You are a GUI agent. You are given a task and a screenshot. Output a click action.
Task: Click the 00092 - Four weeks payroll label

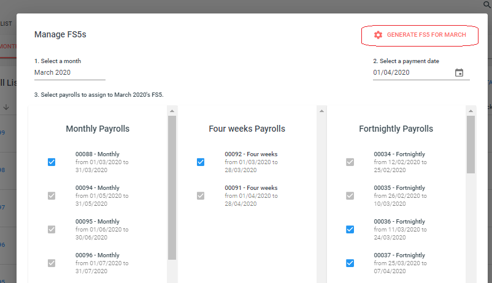pyautogui.click(x=251, y=154)
